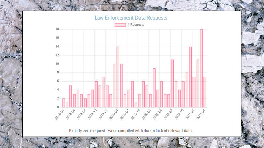Click the 2020-01 bar with 3 requests

(x=151, y=100)
